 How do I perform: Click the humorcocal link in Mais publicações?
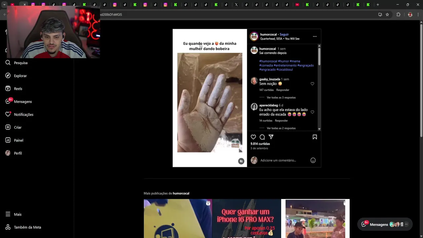(x=181, y=193)
